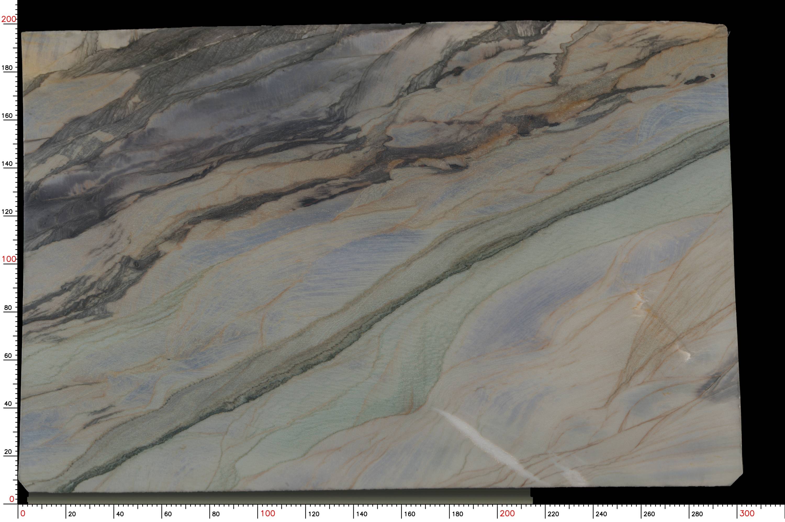Image resolution: width=785 pixels, height=522 pixels.
Task: Click the 280 label on the horizontal ruler
Action: (x=697, y=514)
